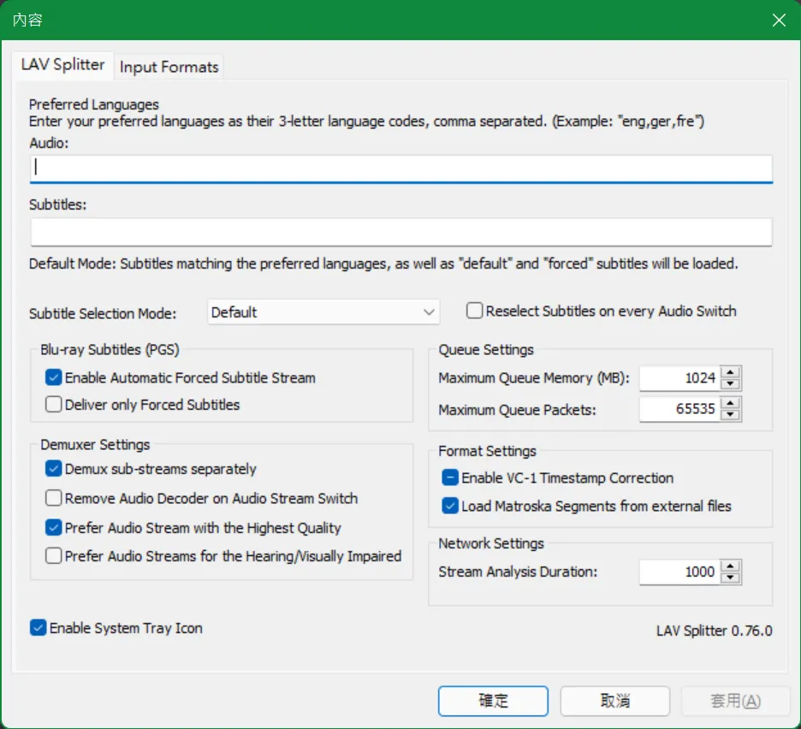Check Reselect Subtitles on every Audio Switch
Screen dimensions: 801x729
click(474, 311)
